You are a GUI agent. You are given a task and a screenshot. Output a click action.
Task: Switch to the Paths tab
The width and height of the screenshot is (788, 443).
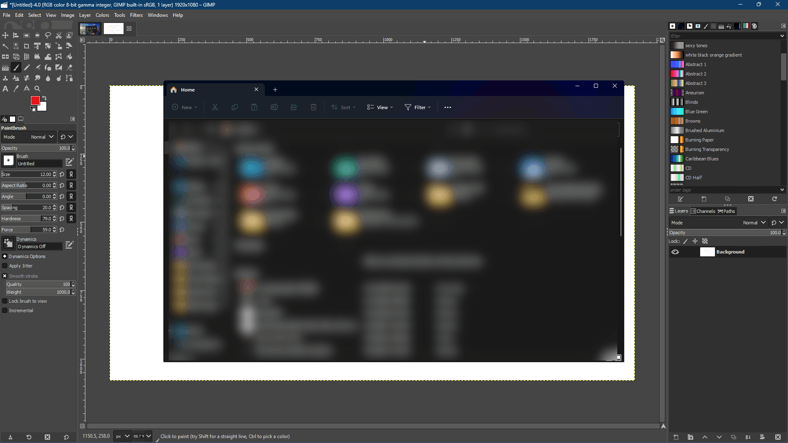pyautogui.click(x=726, y=211)
